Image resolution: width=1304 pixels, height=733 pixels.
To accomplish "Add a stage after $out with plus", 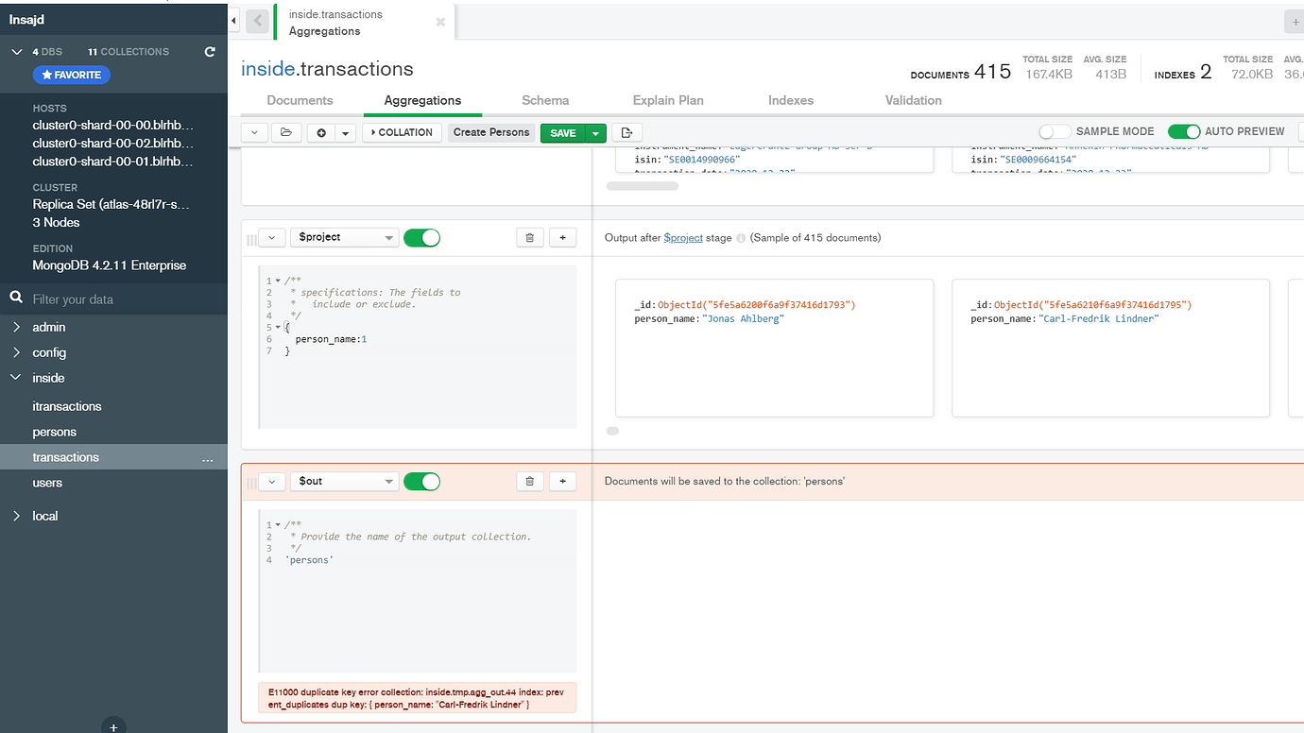I will coord(562,482).
